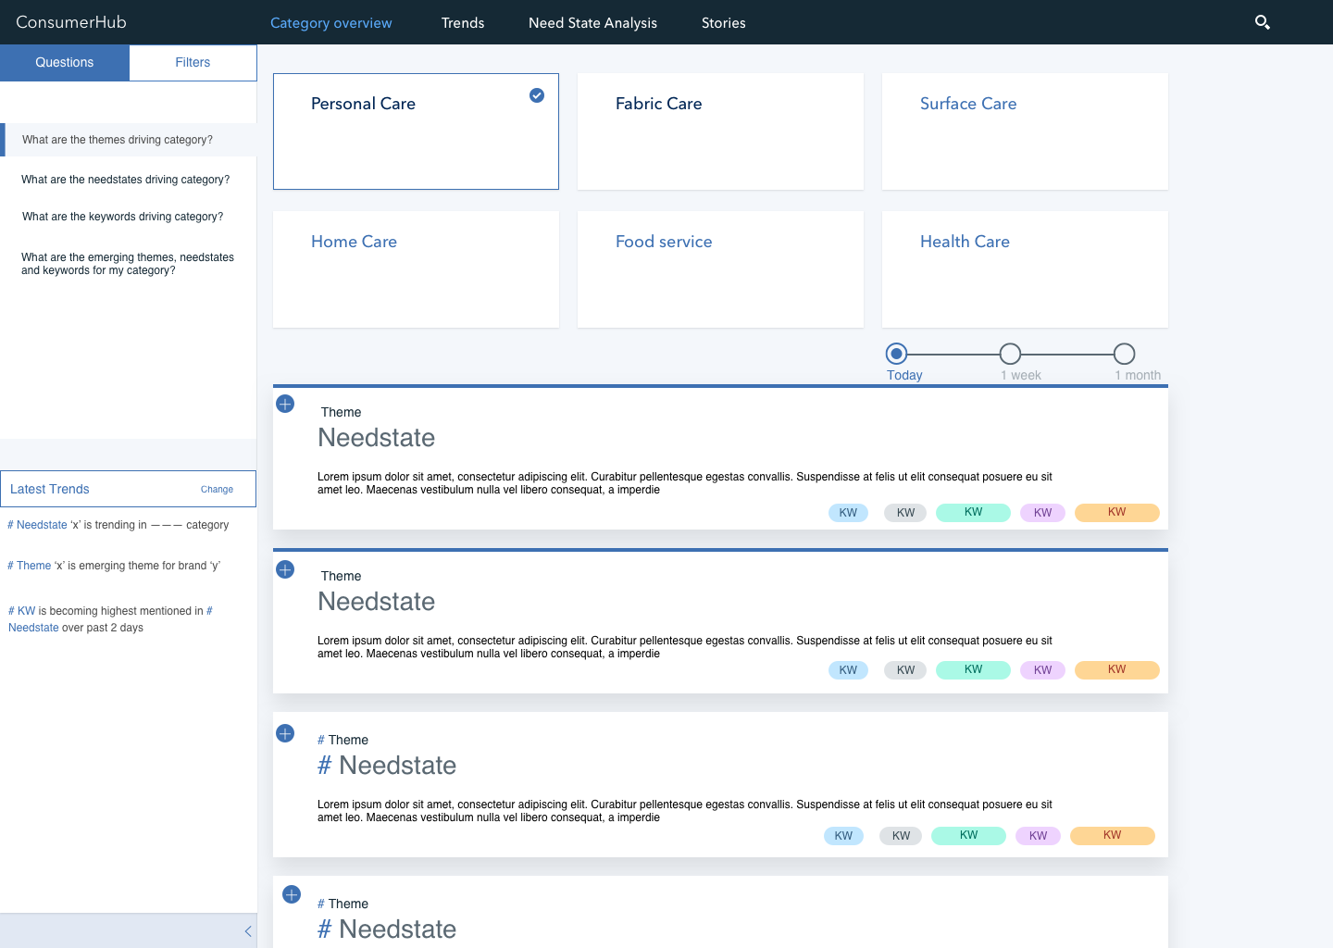Select the Today point on time slider

[x=896, y=354]
